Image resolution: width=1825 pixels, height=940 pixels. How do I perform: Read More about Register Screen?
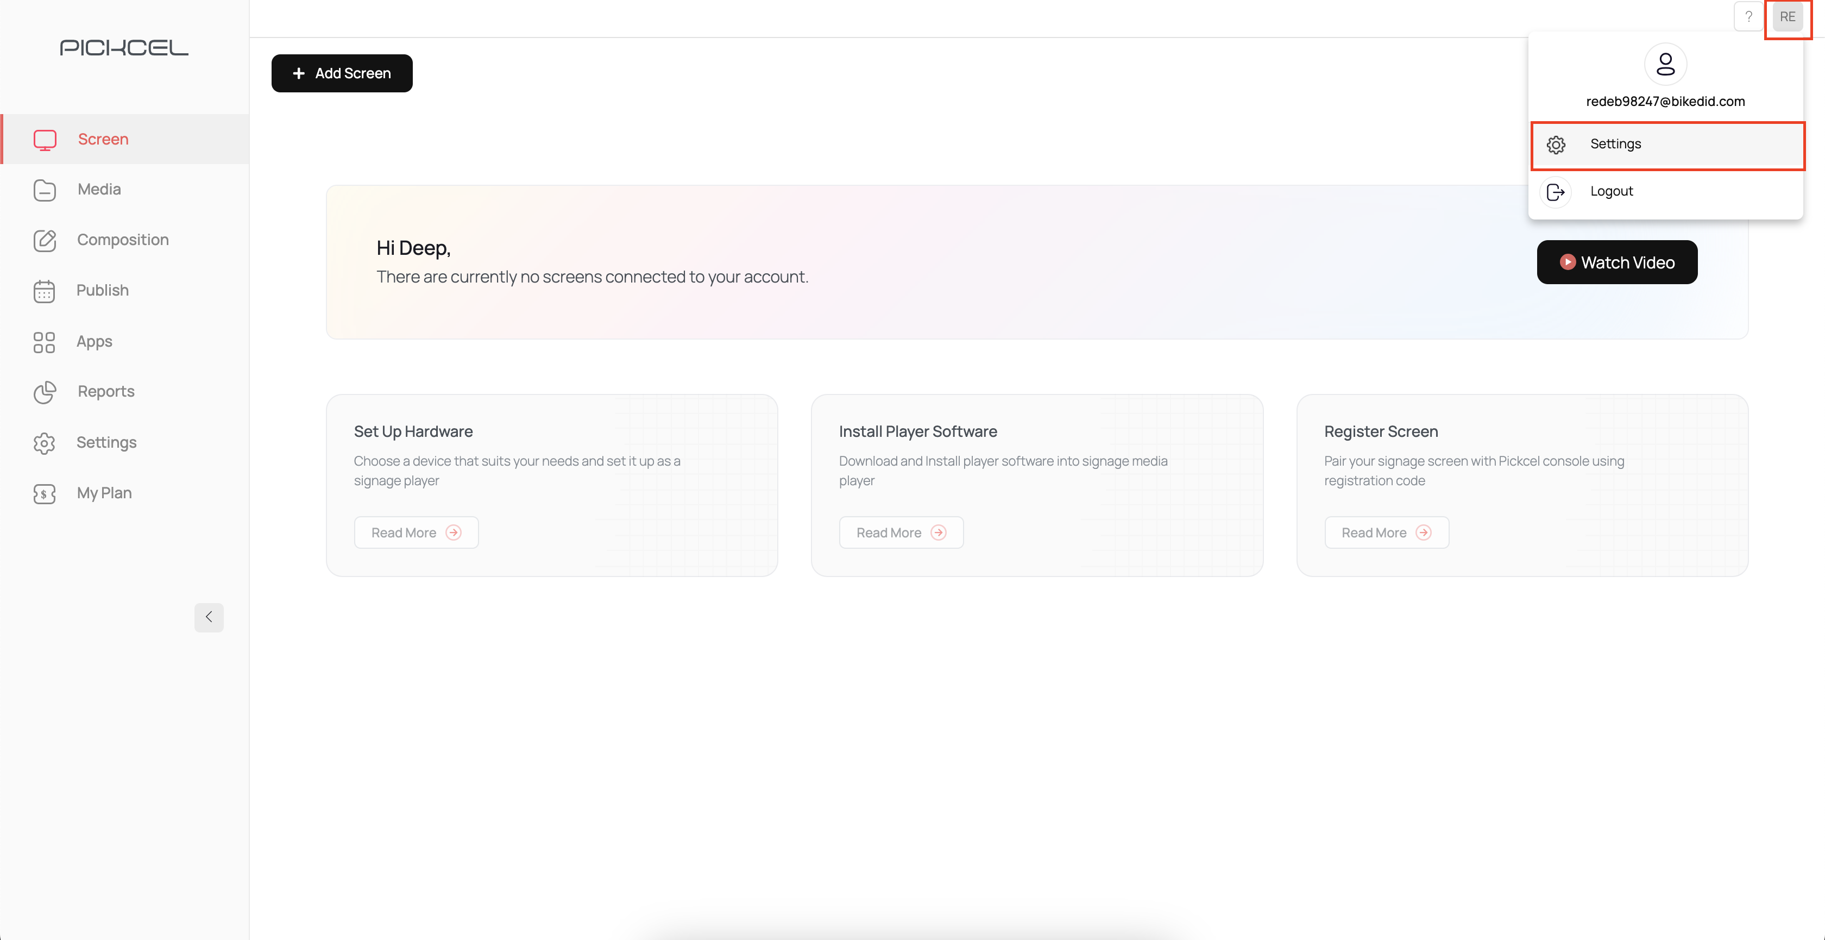pyautogui.click(x=1387, y=533)
